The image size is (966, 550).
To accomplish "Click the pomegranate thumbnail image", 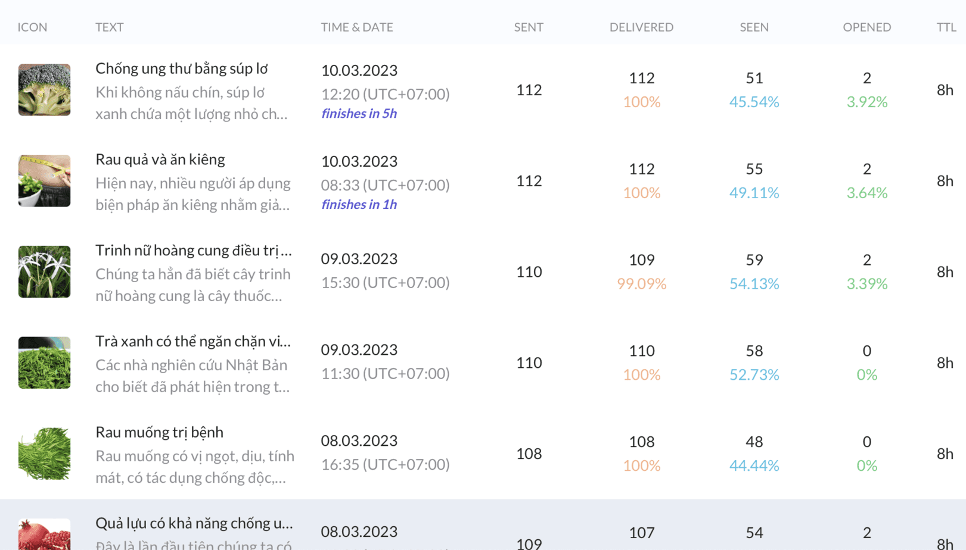I will (x=44, y=535).
